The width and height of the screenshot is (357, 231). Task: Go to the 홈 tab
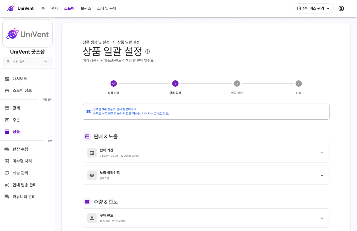pos(43,8)
